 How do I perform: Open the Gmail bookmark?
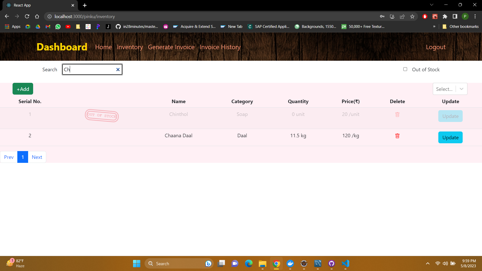tap(48, 26)
